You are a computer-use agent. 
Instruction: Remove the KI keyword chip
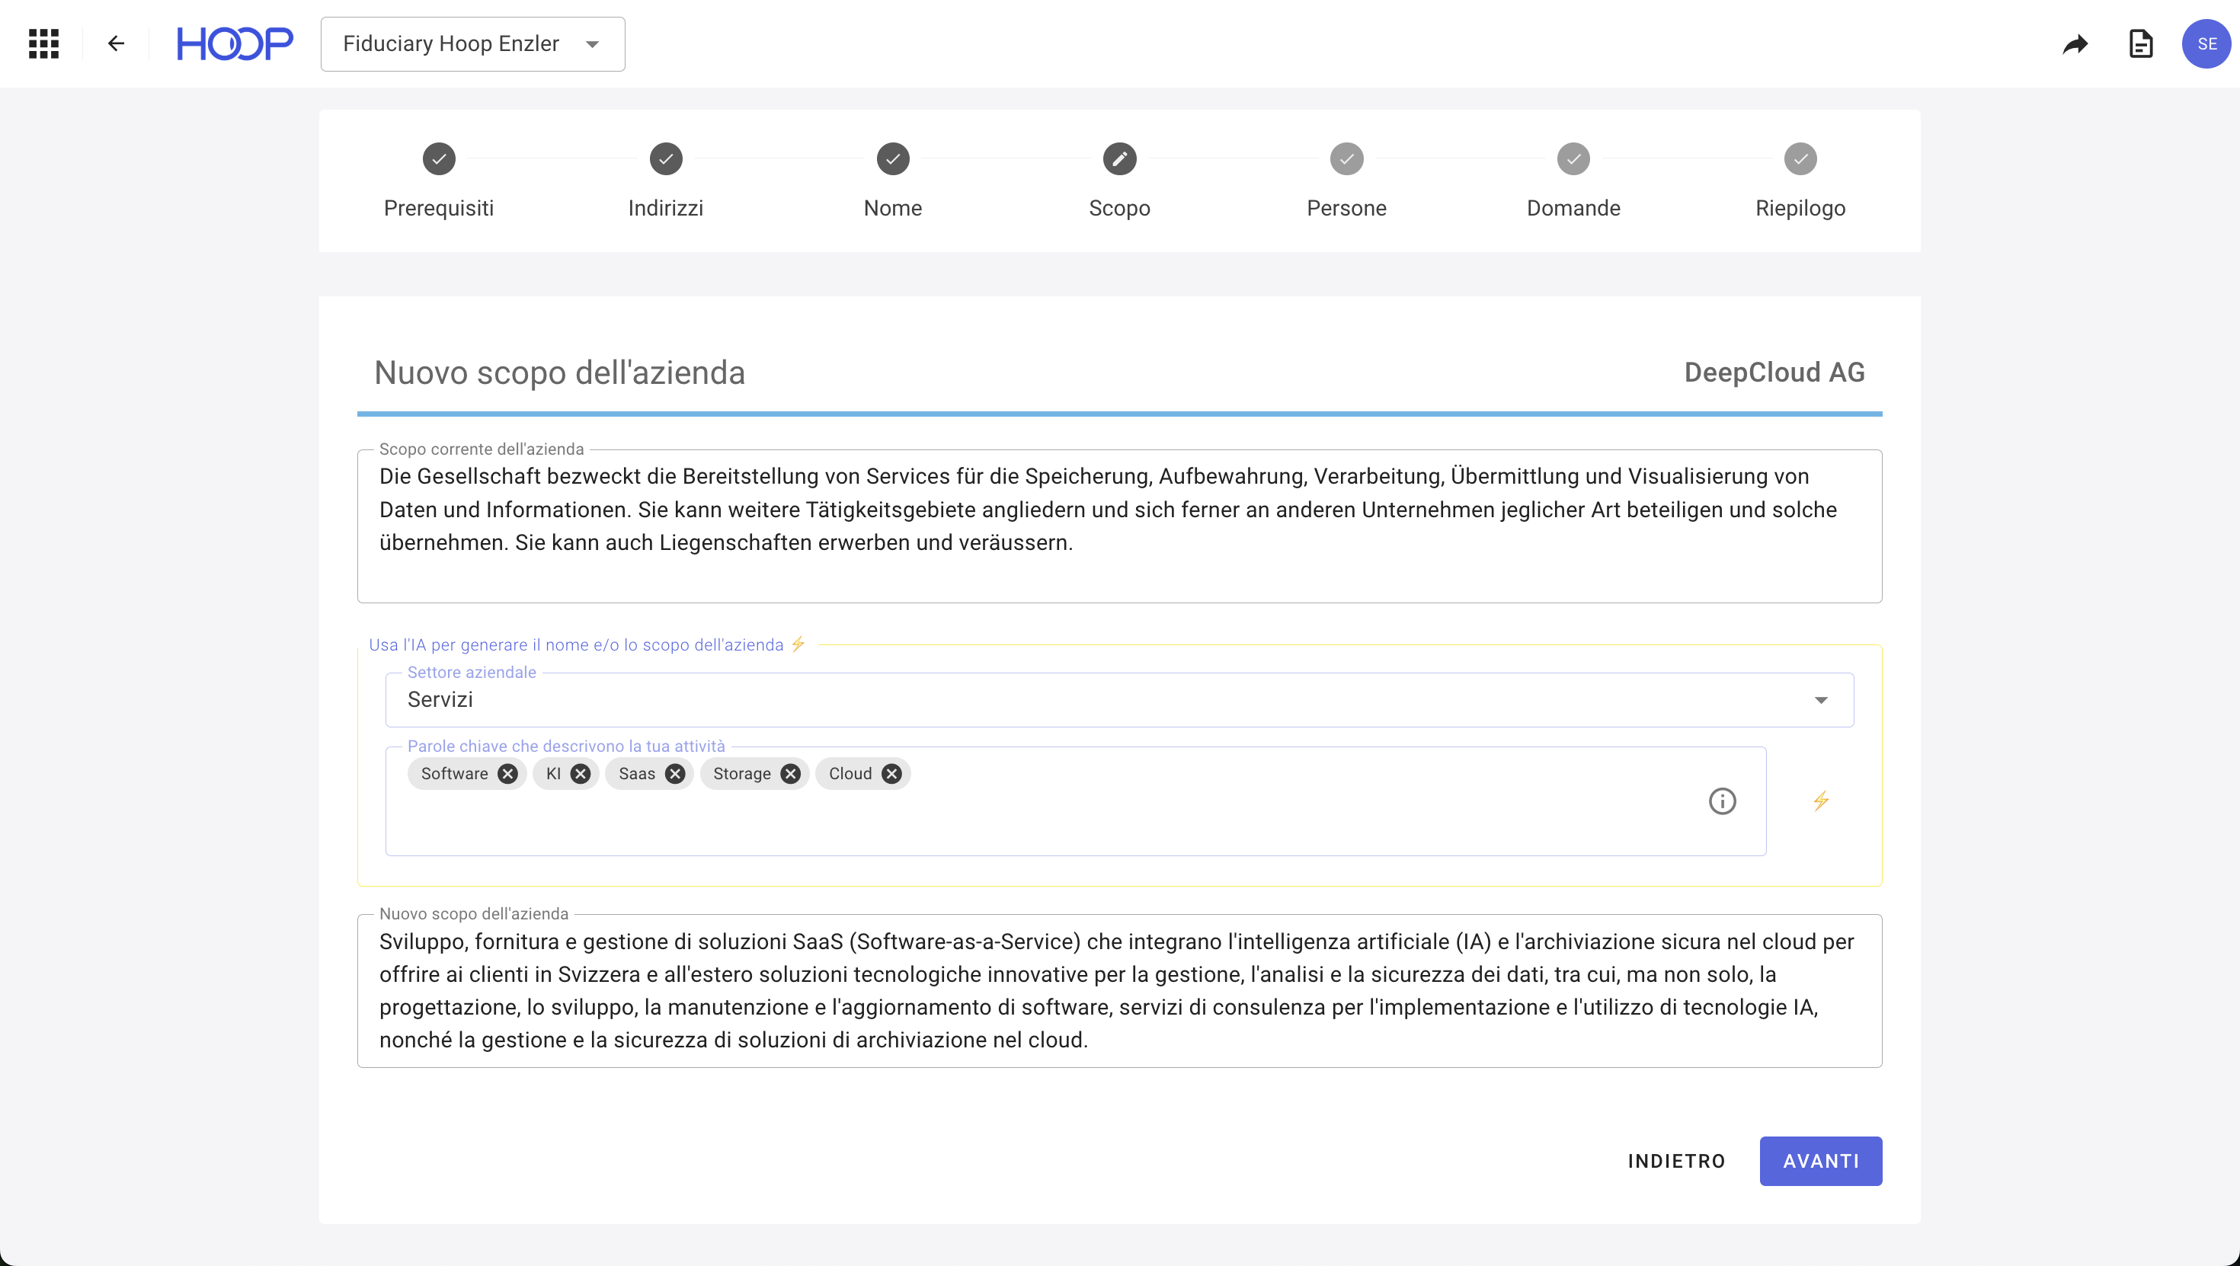point(581,774)
